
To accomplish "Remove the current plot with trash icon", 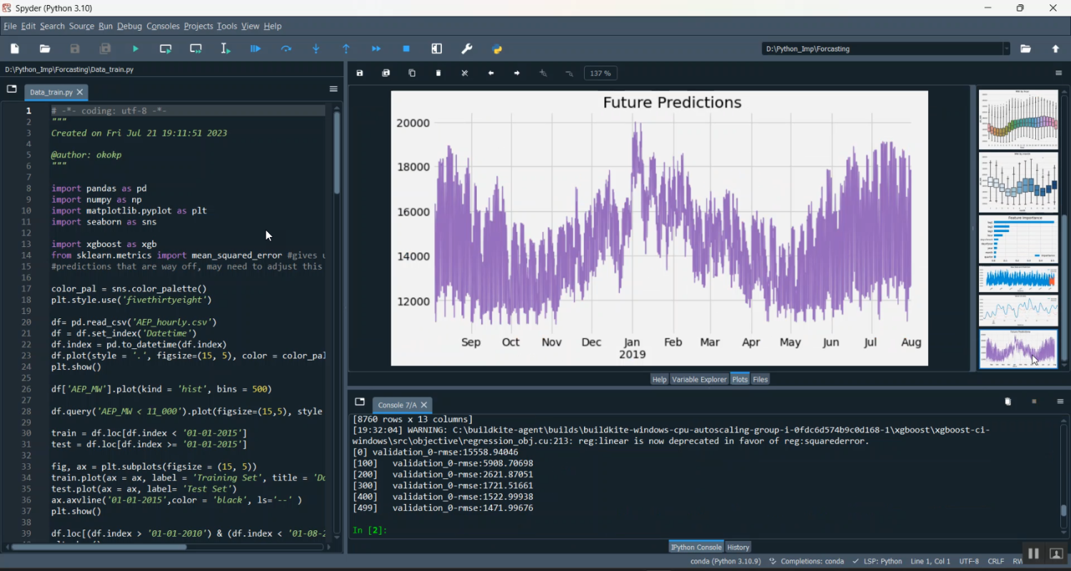I will (438, 73).
